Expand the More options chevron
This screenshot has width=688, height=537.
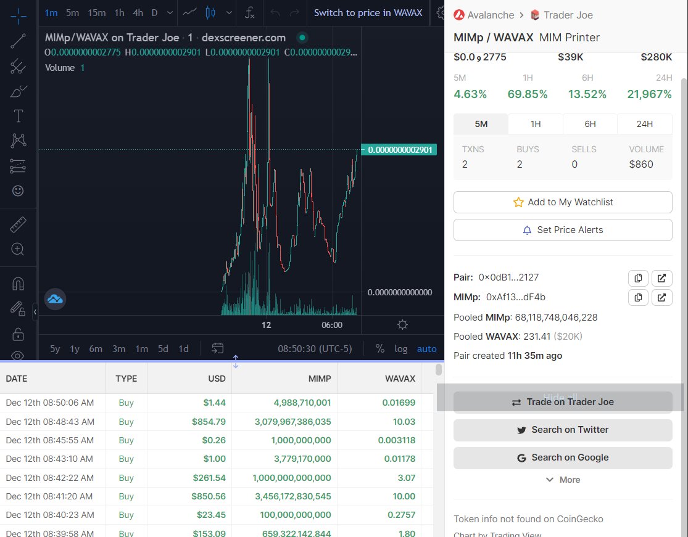[563, 480]
